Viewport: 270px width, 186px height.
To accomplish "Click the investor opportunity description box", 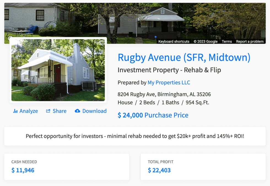I will point(135,136).
